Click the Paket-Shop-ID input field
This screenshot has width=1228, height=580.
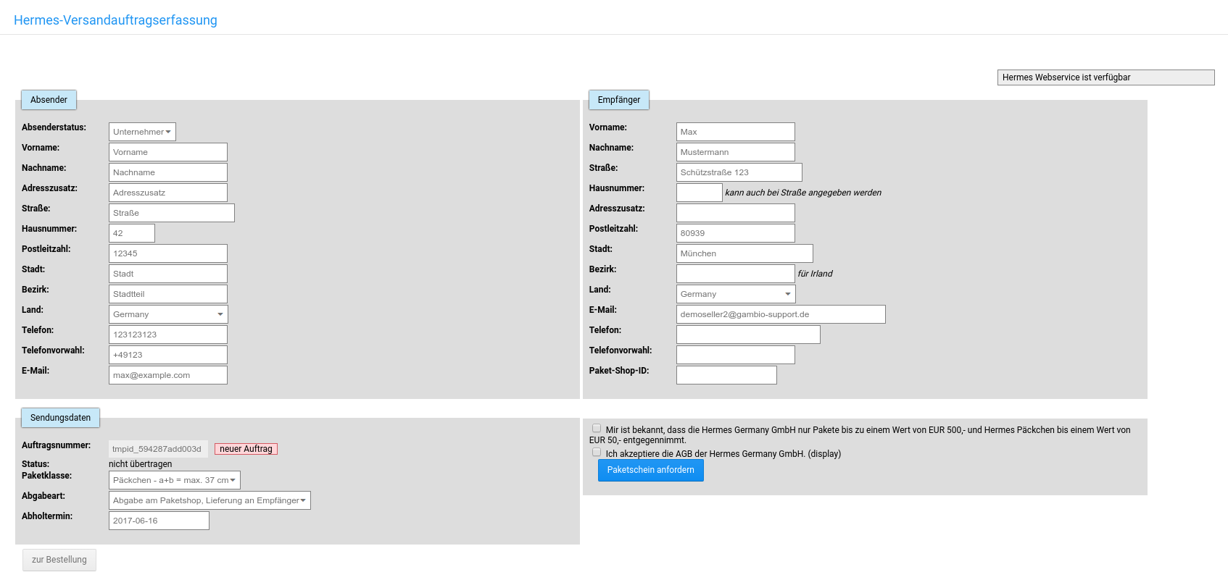tap(726, 375)
